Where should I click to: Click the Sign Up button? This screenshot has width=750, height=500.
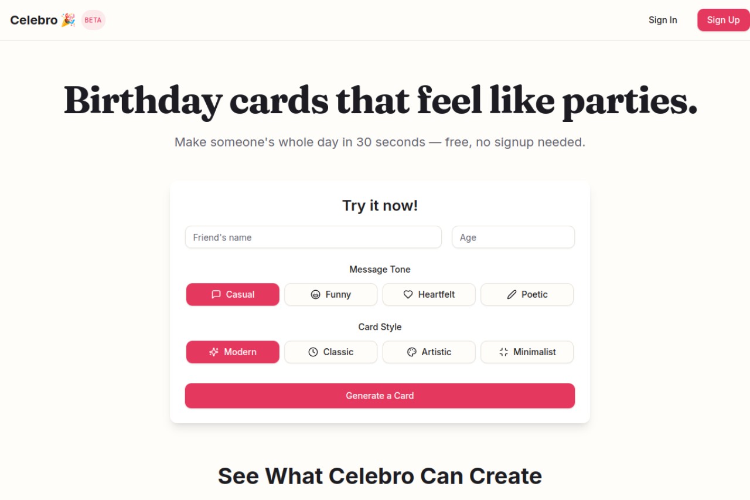(x=724, y=20)
